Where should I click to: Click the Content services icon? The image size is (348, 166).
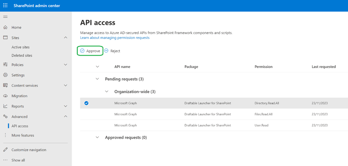point(5,85)
